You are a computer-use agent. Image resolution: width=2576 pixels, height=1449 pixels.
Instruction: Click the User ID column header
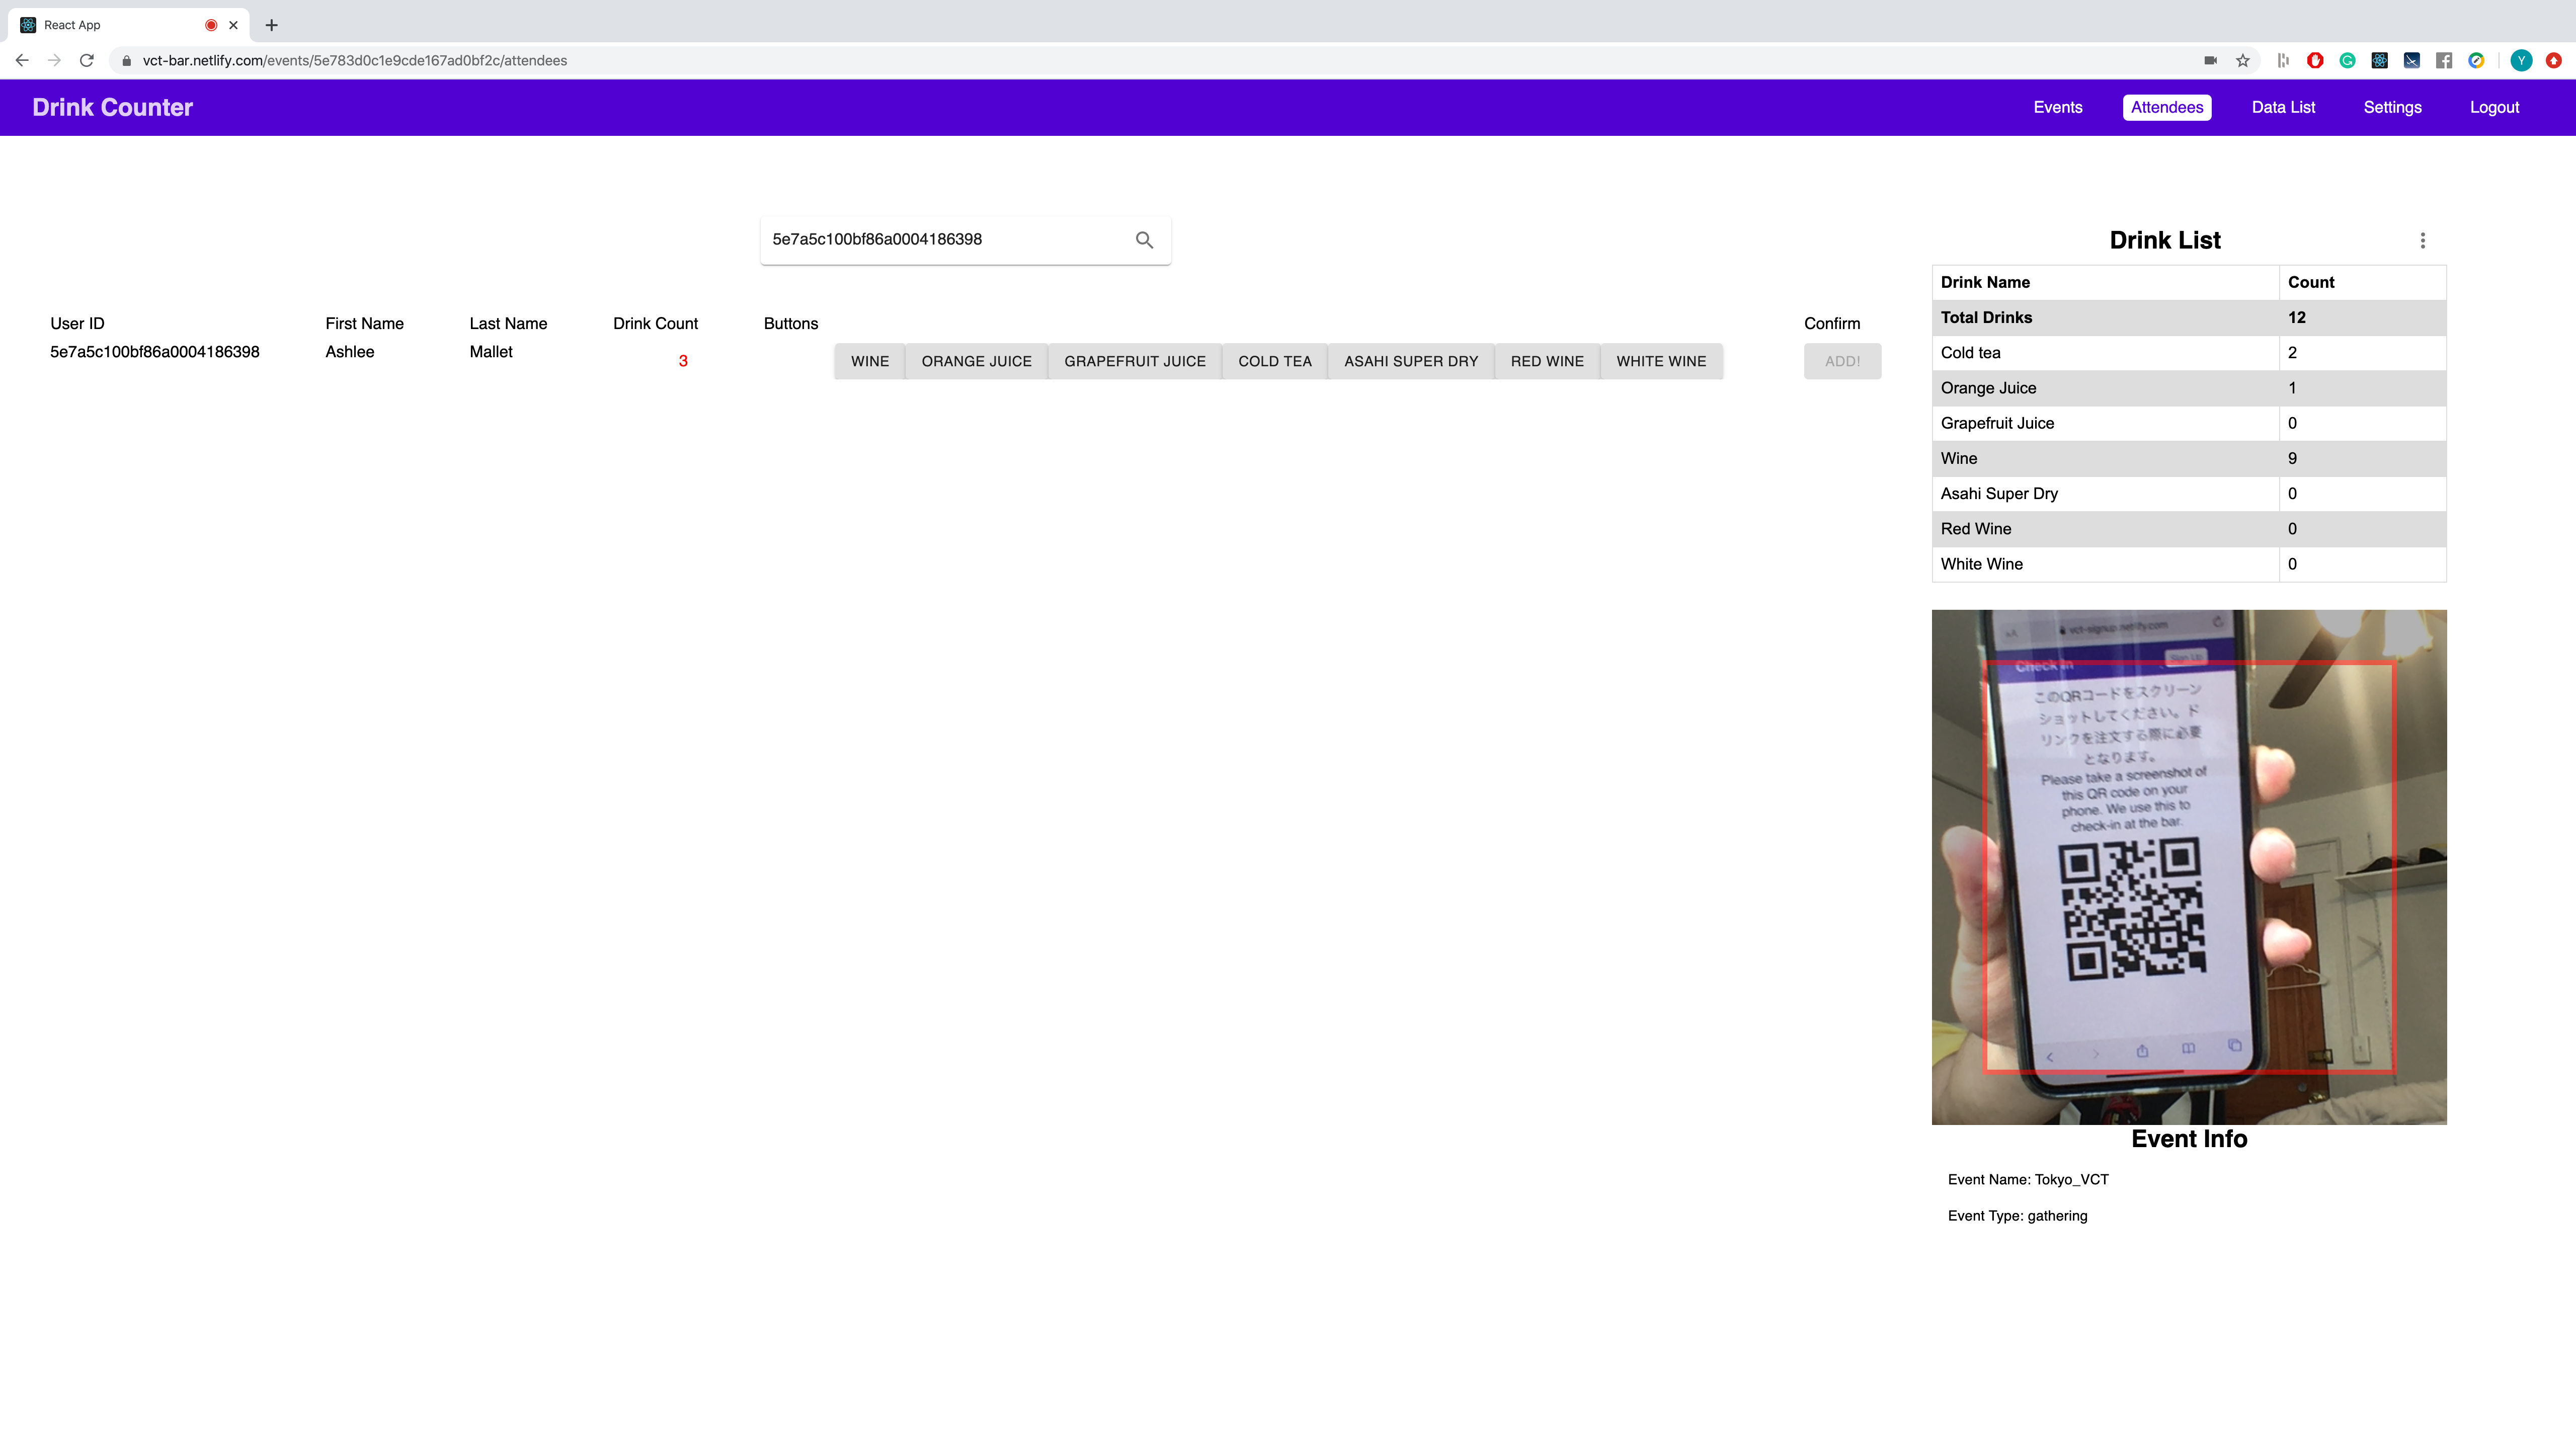tap(77, 324)
